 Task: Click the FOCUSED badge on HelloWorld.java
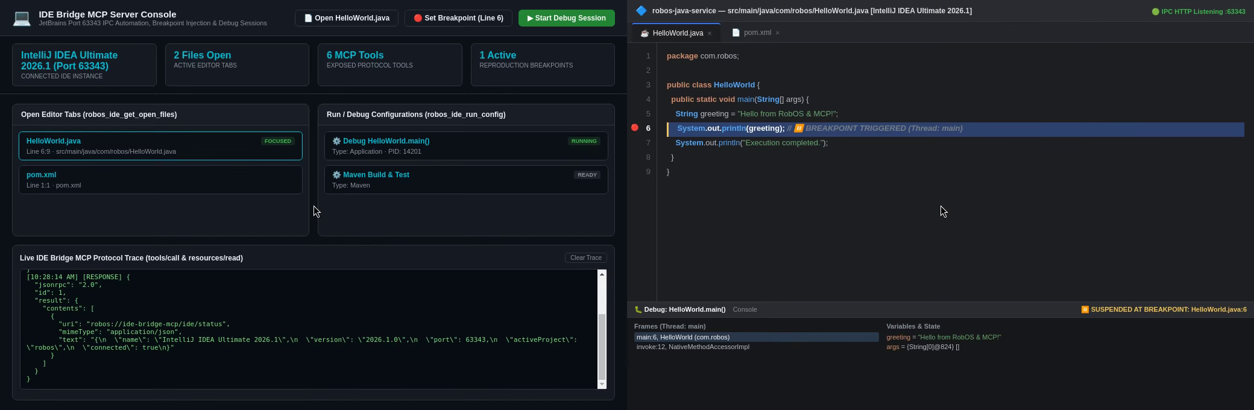[x=278, y=141]
